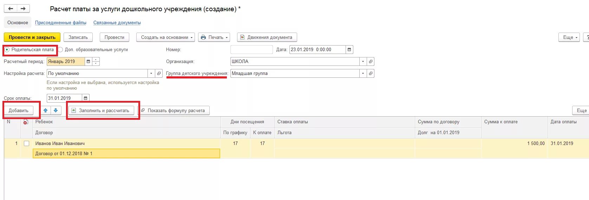Go back with the left arrow button
Viewport: 589px width, 200px height.
point(11,8)
